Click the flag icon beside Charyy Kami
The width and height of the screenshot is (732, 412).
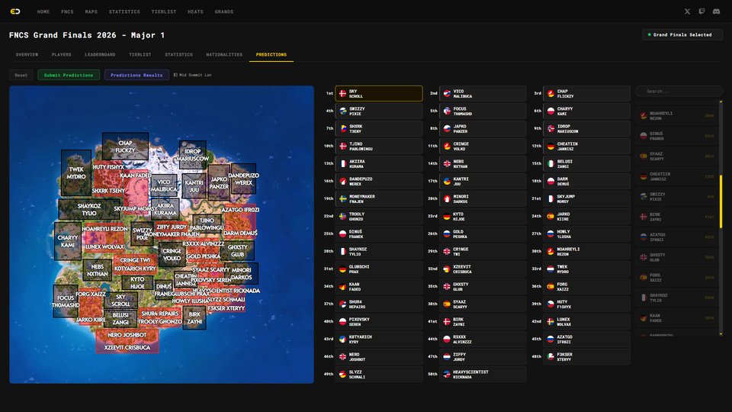[x=551, y=111]
